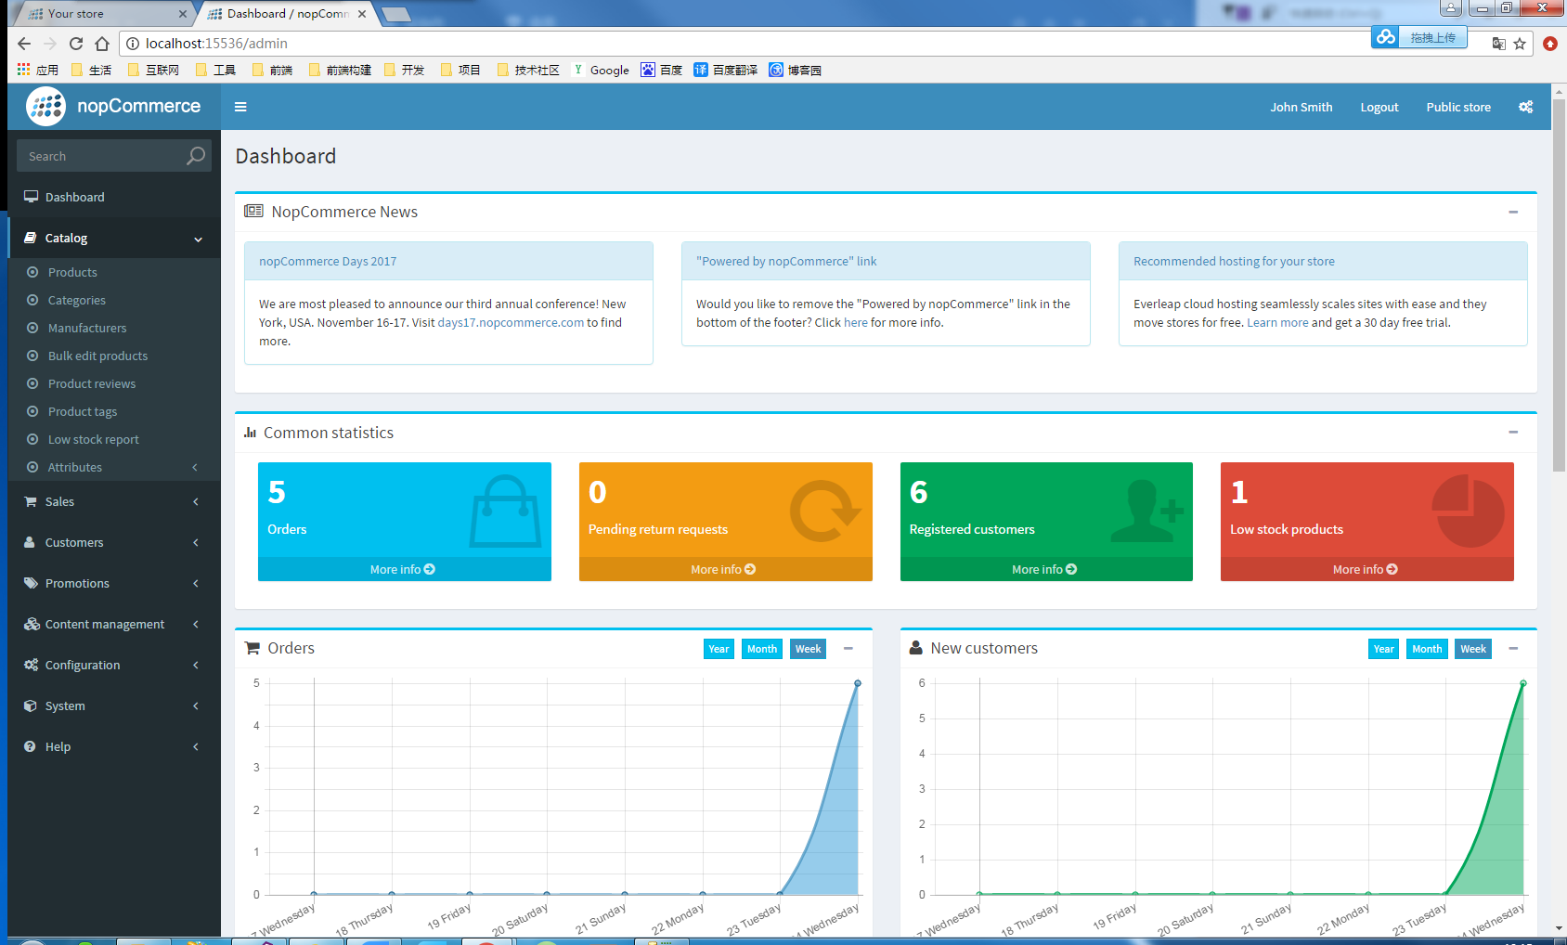The height and width of the screenshot is (945, 1567).
Task: Collapse the NopCommerce News panel
Action: [1513, 213]
